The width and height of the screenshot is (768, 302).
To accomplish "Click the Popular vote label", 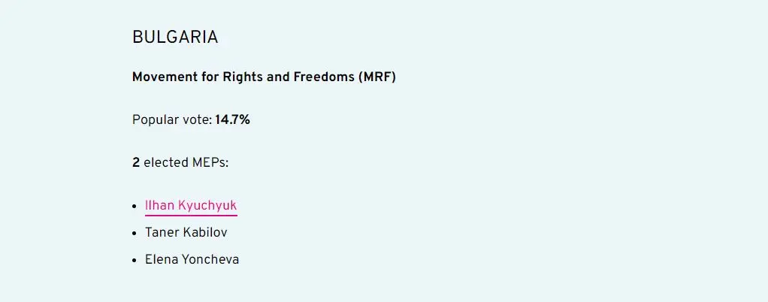I will [172, 120].
